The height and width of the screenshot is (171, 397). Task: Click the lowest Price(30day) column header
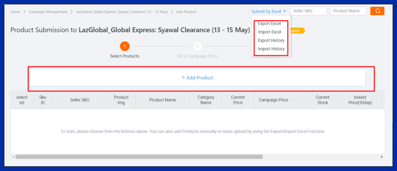pos(360,100)
